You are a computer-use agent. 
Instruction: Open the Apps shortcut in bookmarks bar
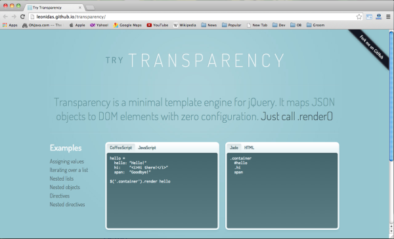[x=10, y=25]
